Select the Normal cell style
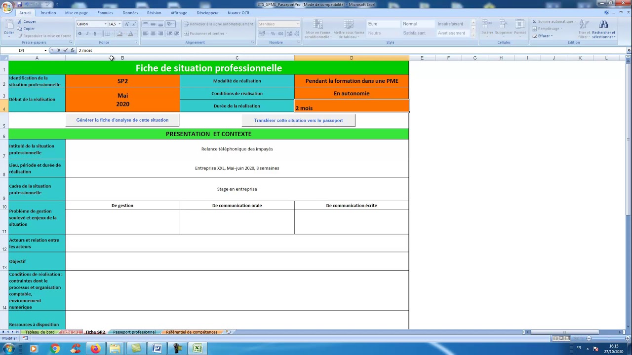 click(x=418, y=24)
